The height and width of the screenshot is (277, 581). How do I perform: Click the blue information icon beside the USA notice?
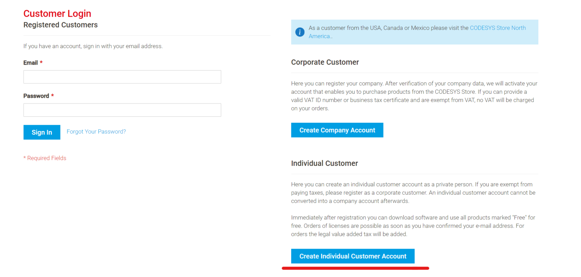point(300,32)
